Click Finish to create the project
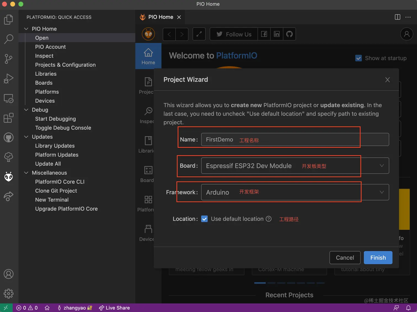The height and width of the screenshot is (312, 417). tap(378, 258)
